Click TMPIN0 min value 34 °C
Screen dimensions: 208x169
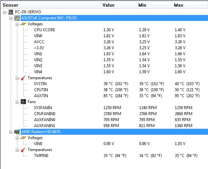[x=150, y=156]
